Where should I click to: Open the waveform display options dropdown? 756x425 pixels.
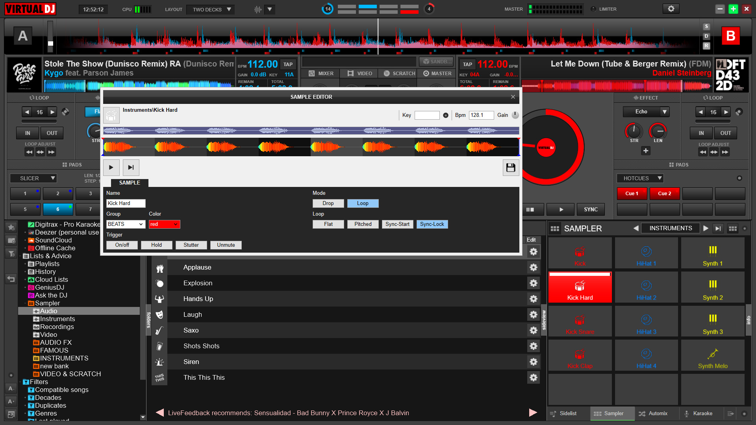click(x=270, y=9)
